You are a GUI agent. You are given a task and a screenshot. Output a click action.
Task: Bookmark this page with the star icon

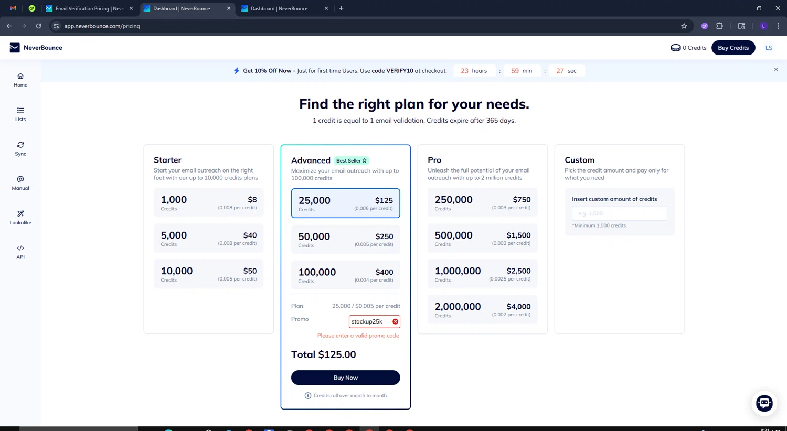point(684,26)
